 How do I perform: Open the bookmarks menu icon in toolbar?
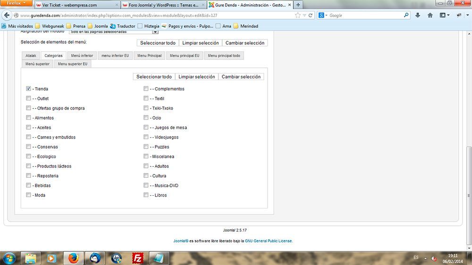(443, 15)
